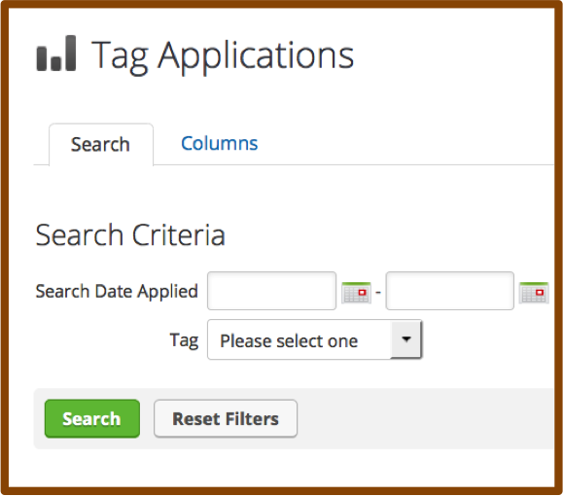563x496 pixels.
Task: Click the dash separator between date fields
Action: (378, 293)
